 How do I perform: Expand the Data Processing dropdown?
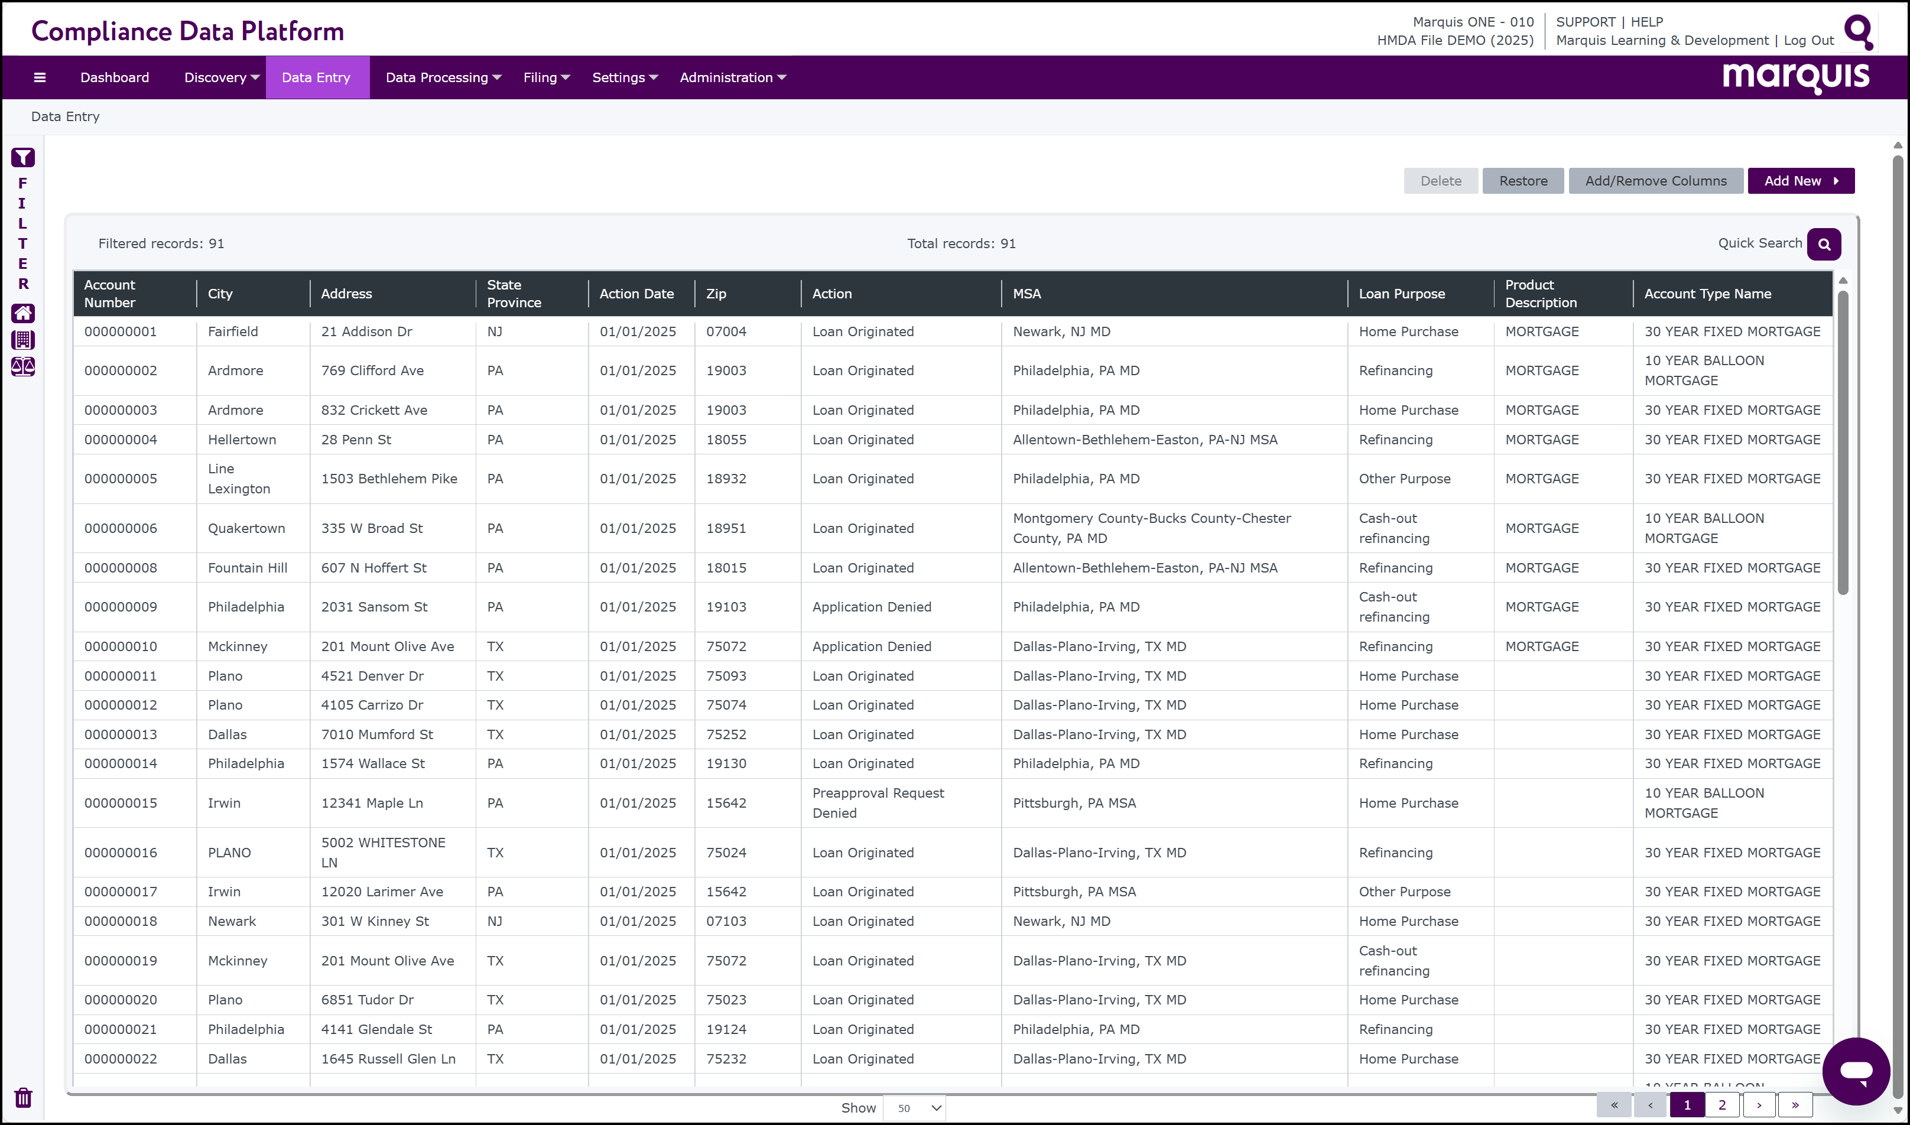[x=443, y=77]
